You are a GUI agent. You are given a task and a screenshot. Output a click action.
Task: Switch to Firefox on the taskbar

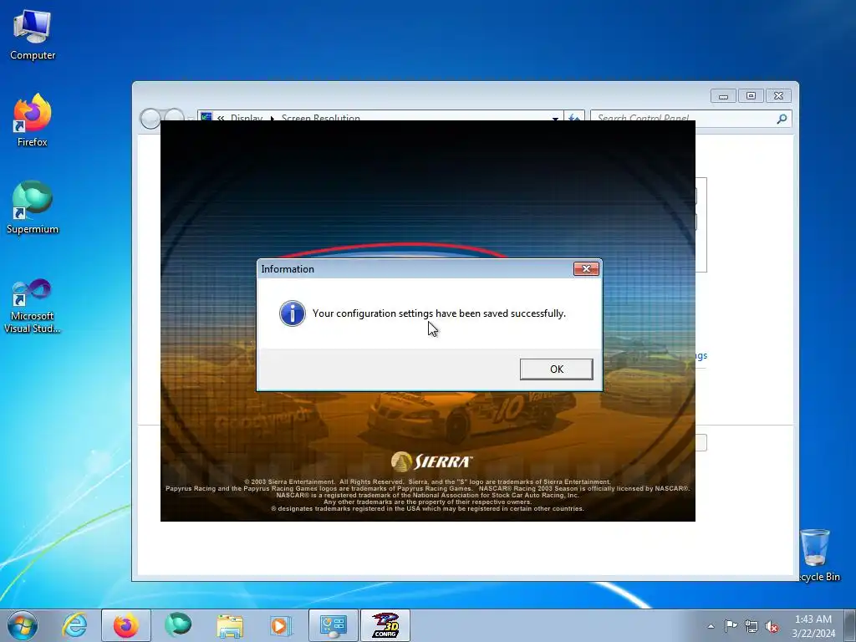click(126, 625)
